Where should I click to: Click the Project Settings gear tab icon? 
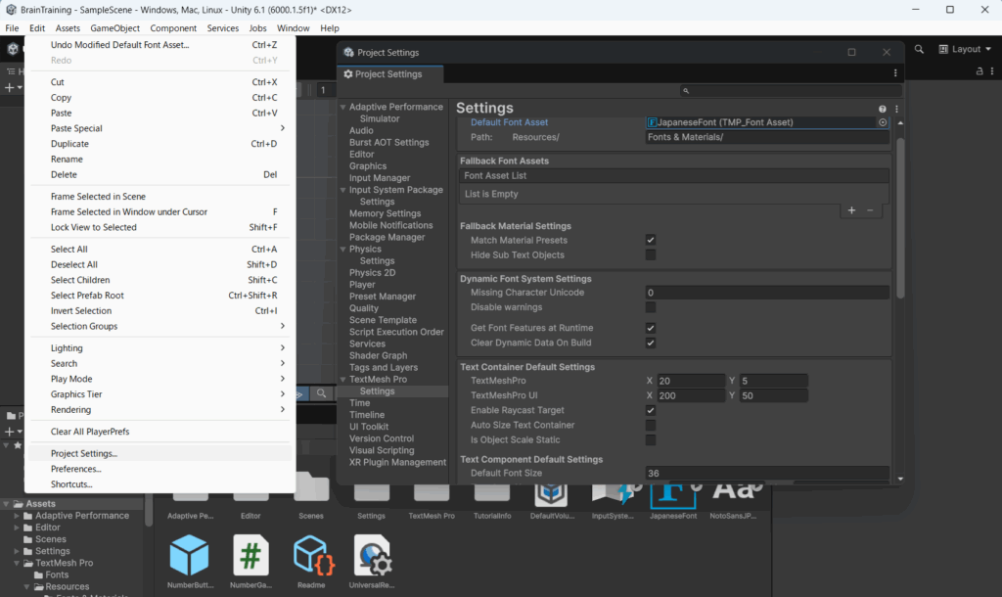(x=348, y=74)
